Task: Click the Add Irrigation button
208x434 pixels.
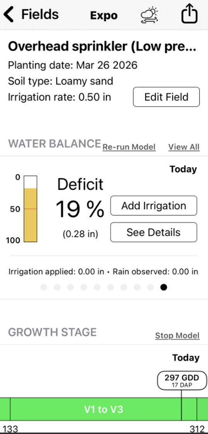Action: pyautogui.click(x=154, y=206)
